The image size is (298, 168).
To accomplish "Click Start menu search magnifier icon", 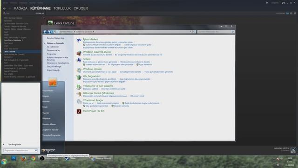I will pyautogui.click(x=35, y=150).
